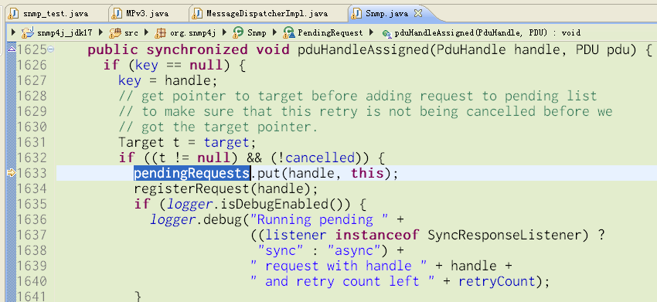This screenshot has height=302, width=657.
Task: Open the breadcrumb arrow before PendingRequest
Action: [275, 32]
